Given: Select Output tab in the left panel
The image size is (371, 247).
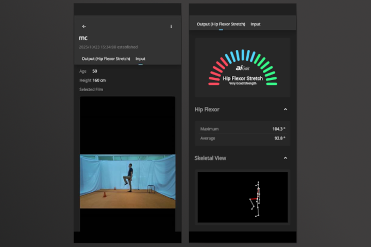Looking at the screenshot, I should tap(106, 59).
